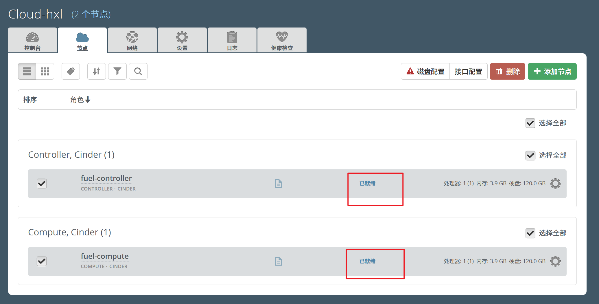Switch to the 节点 nodes tab

[82, 40]
